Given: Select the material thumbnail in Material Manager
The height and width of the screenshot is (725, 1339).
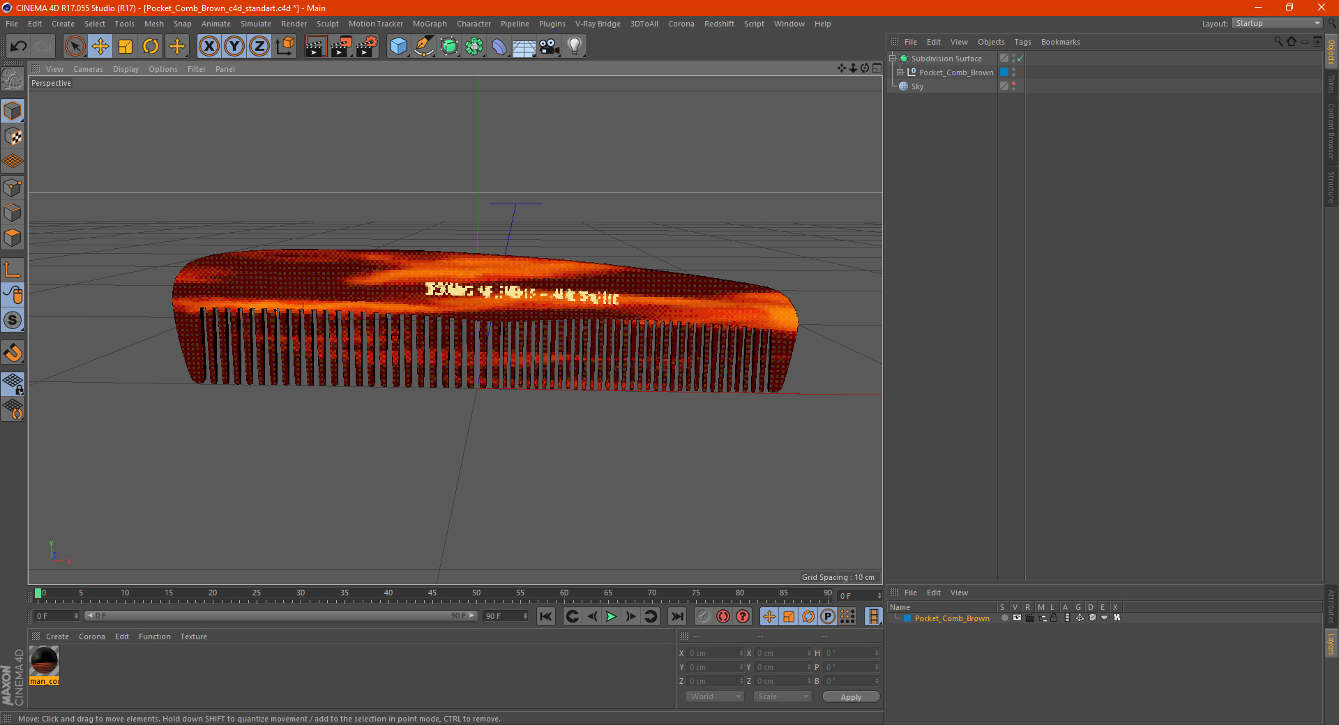Looking at the screenshot, I should [45, 661].
